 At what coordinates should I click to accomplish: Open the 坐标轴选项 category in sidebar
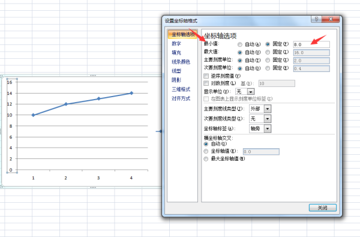(x=182, y=34)
